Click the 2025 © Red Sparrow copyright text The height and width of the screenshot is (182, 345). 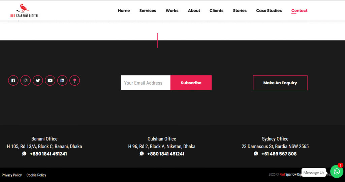pyautogui.click(x=285, y=175)
